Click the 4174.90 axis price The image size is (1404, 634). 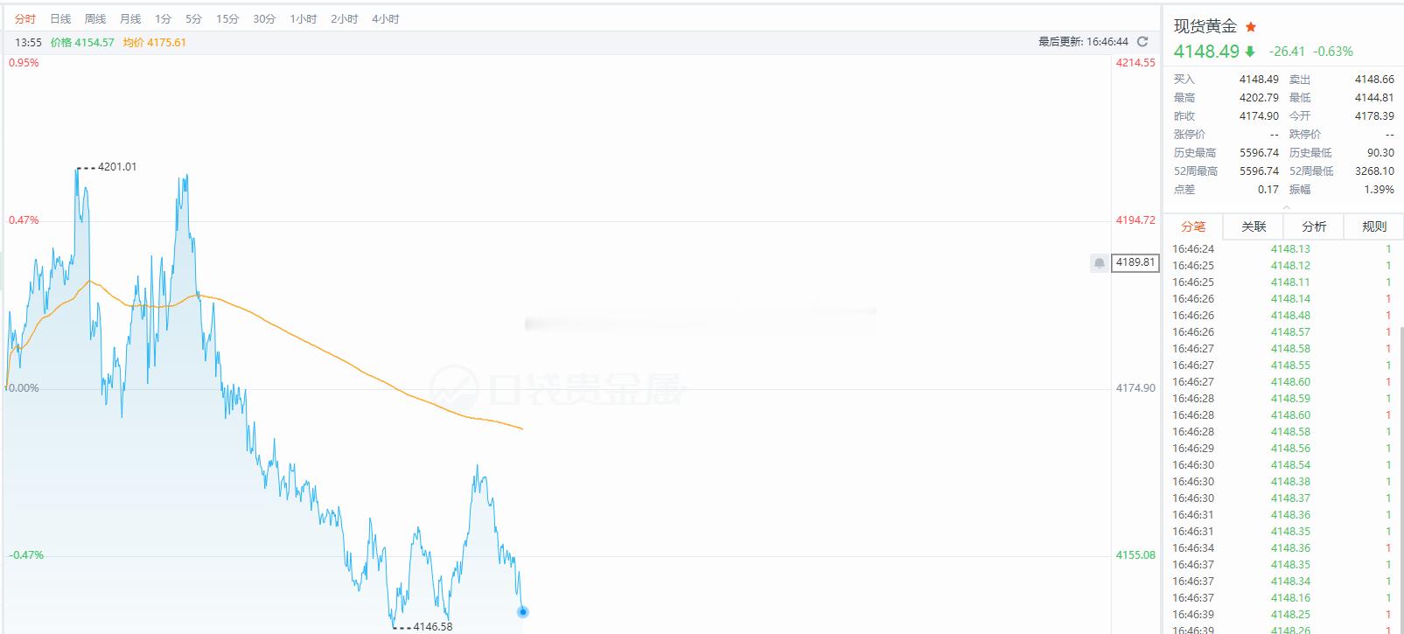[x=1135, y=388]
